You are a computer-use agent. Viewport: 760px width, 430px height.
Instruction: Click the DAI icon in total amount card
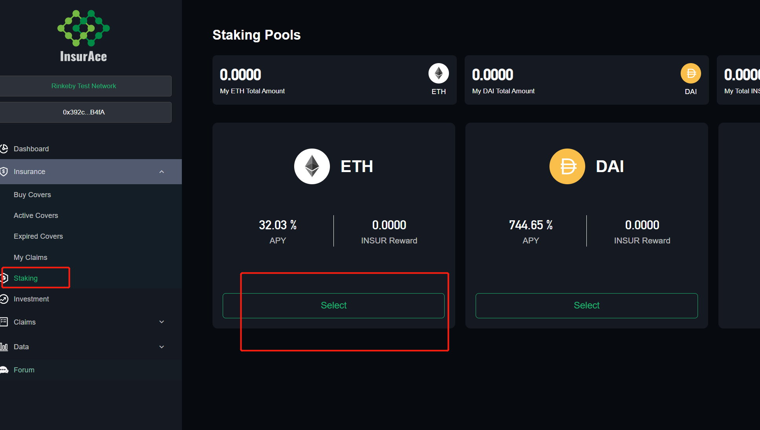coord(691,73)
